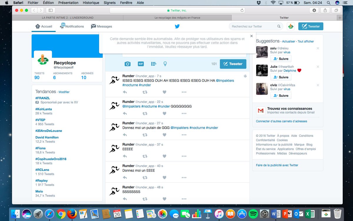Click the composer Tweeter button
This screenshot has height=221, width=353.
pos(233,64)
